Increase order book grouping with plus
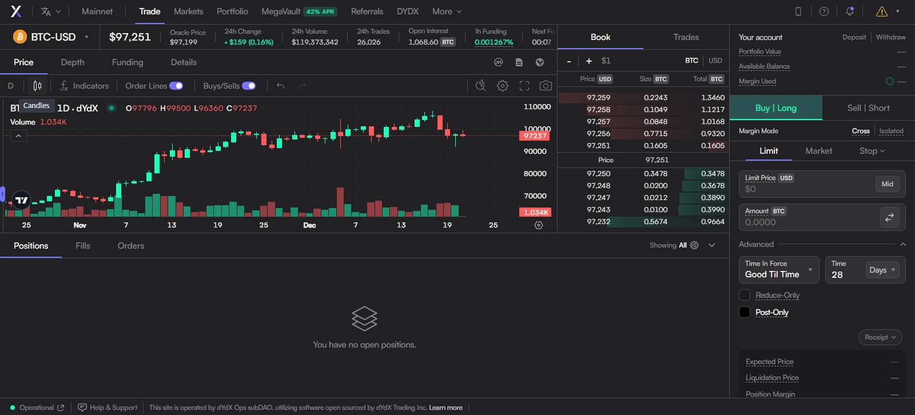 coord(588,61)
